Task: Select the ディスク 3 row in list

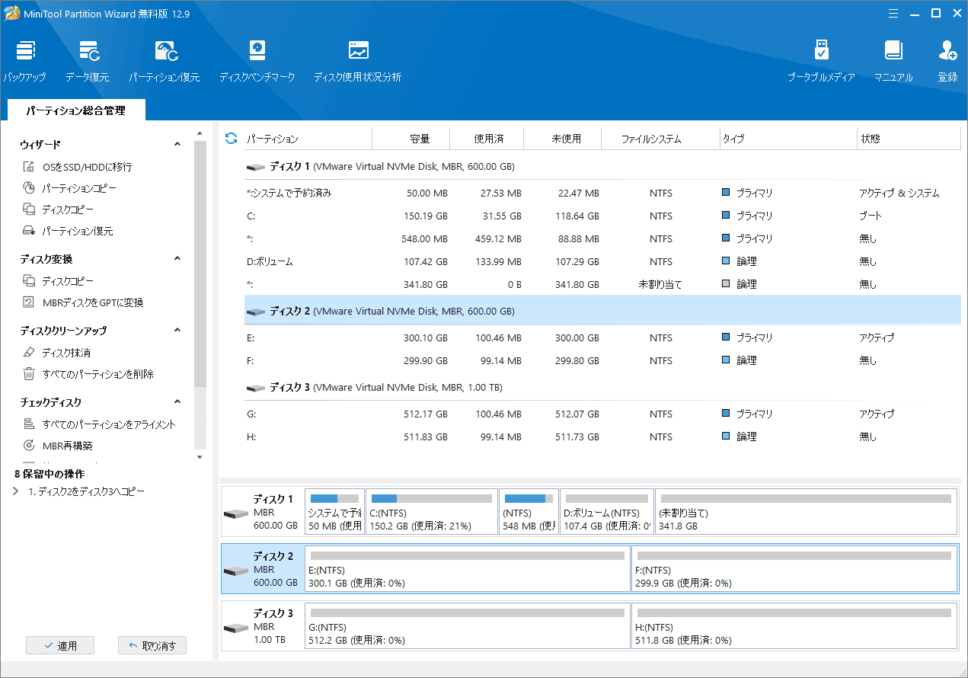Action: 602,387
